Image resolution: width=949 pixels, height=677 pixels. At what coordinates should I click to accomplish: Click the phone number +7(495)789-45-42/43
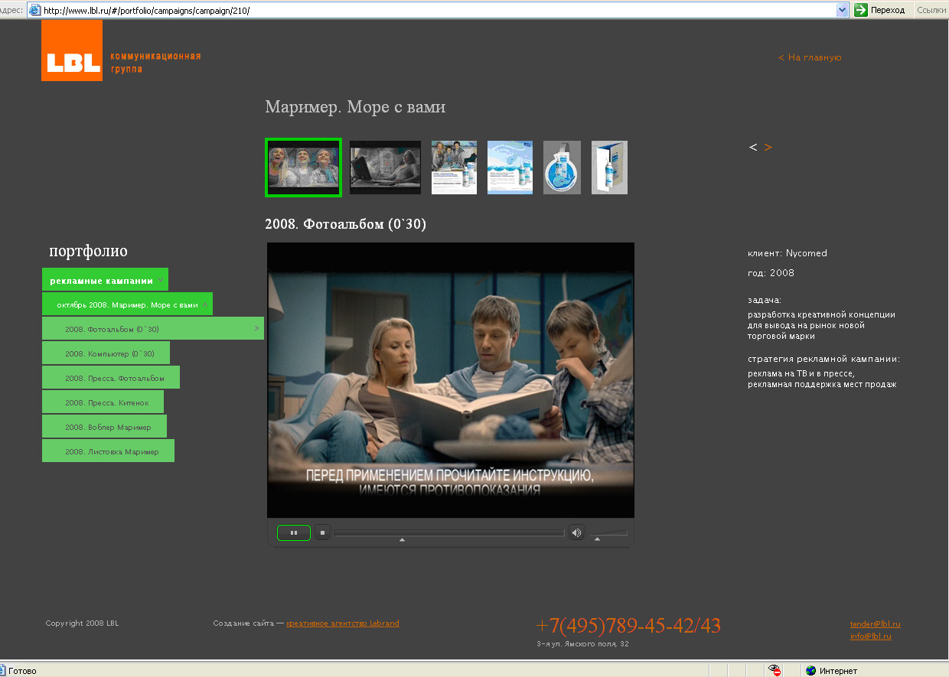628,626
